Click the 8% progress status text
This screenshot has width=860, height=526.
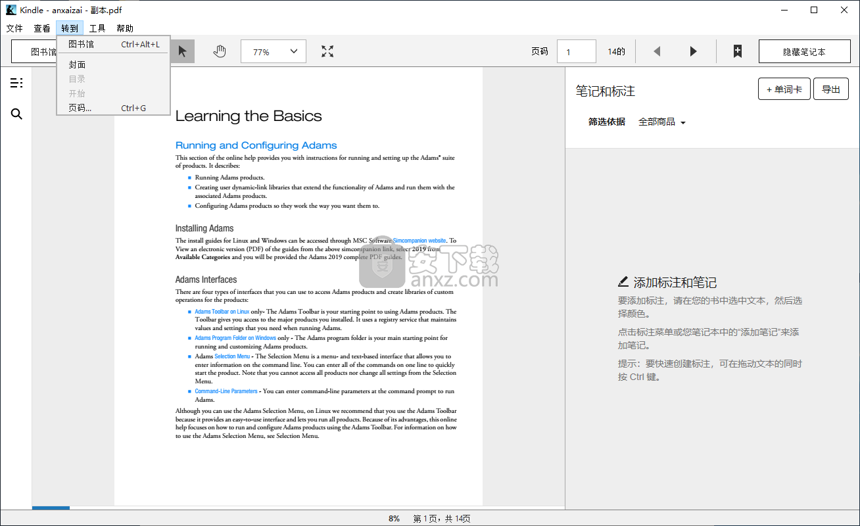[x=394, y=519]
